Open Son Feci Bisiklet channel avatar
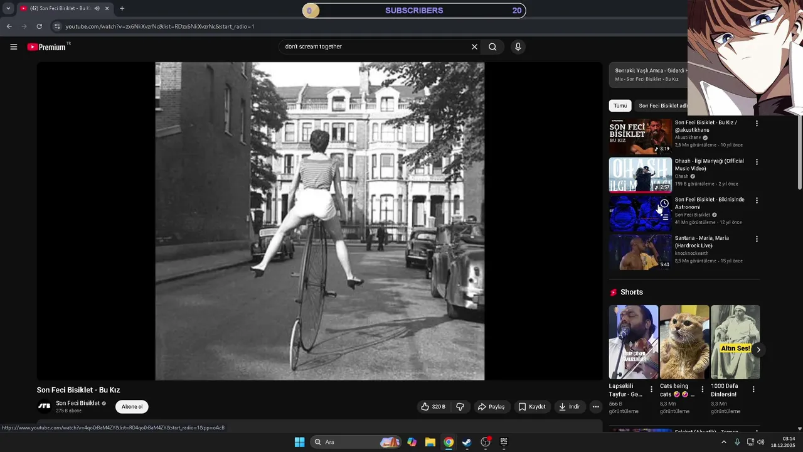Viewport: 803px width, 452px height. point(44,406)
